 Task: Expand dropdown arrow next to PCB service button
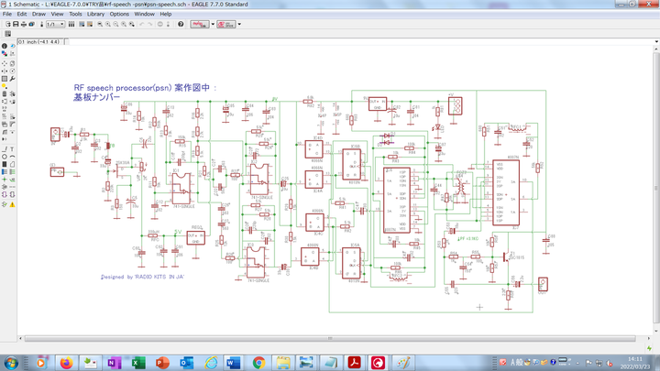239,25
